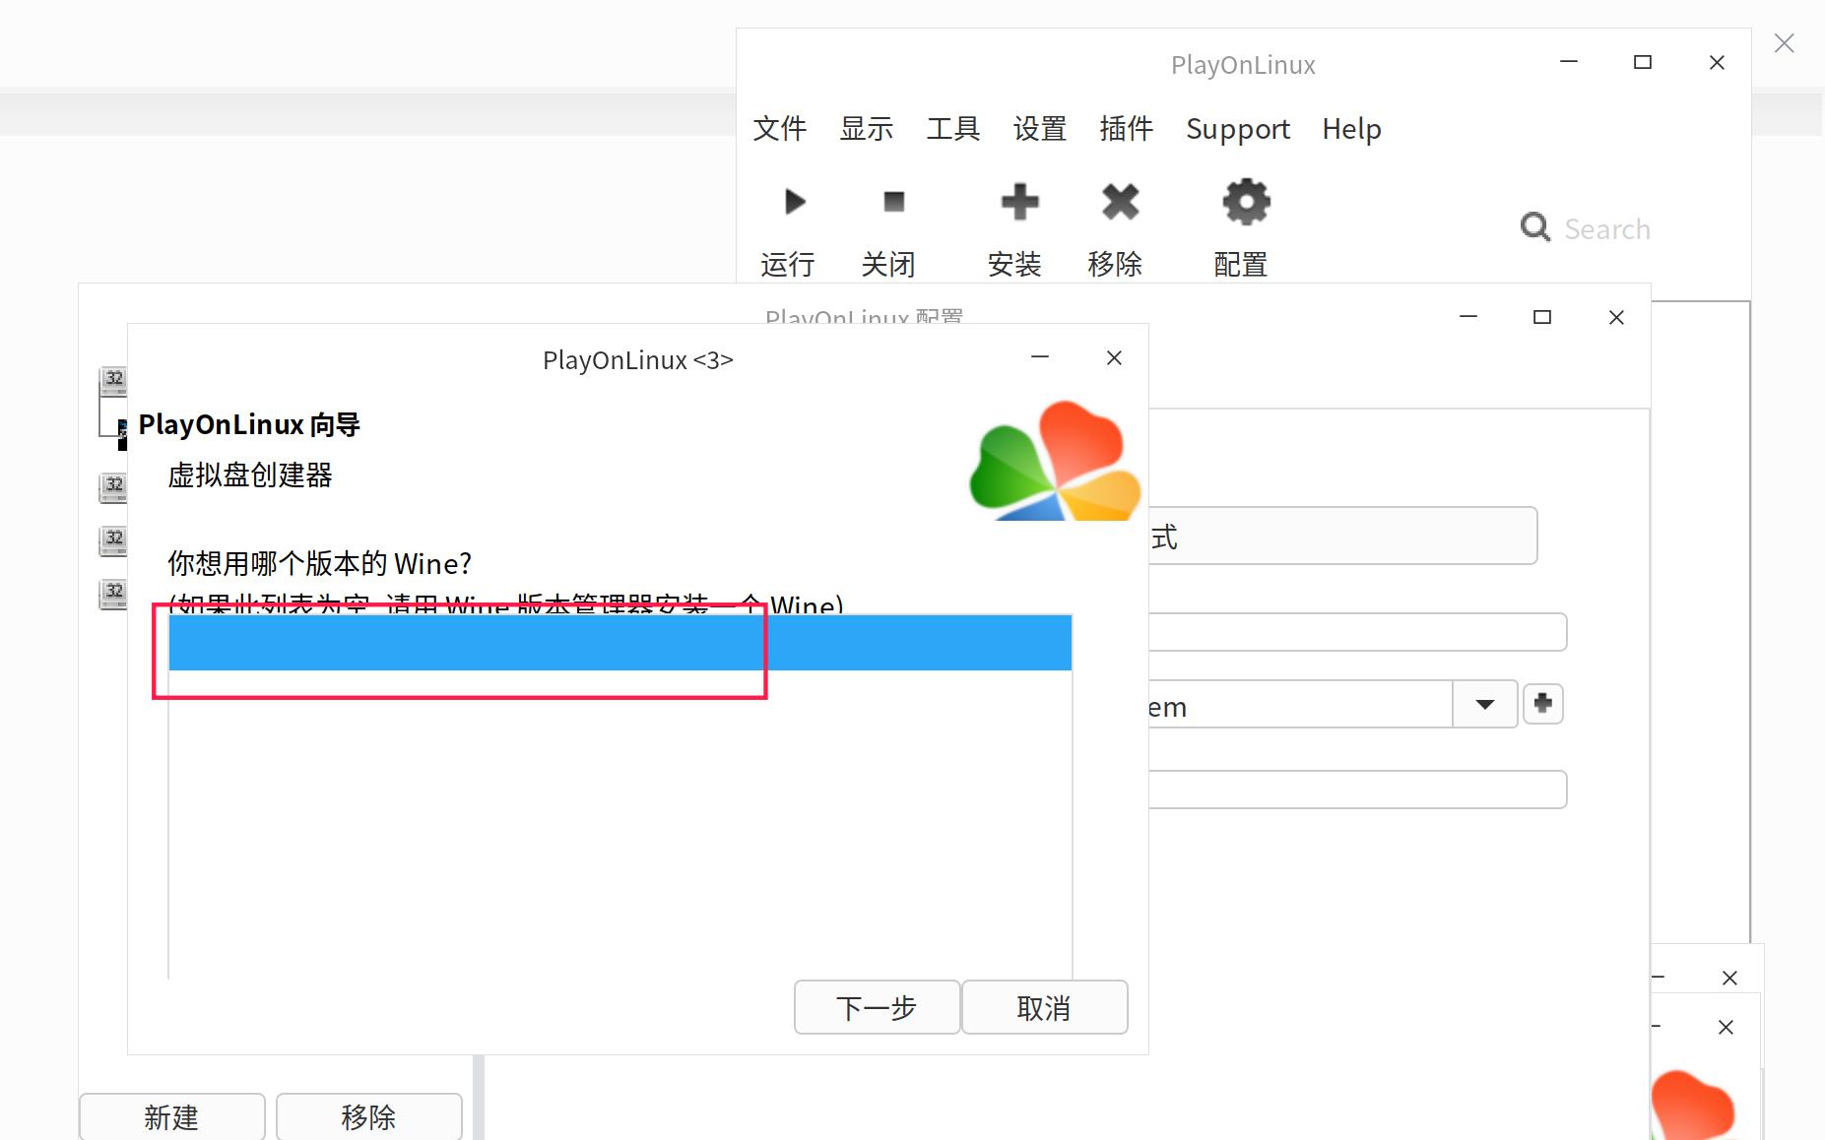Click the 运行 (Run) play icon
The image size is (1825, 1140).
[x=794, y=202]
